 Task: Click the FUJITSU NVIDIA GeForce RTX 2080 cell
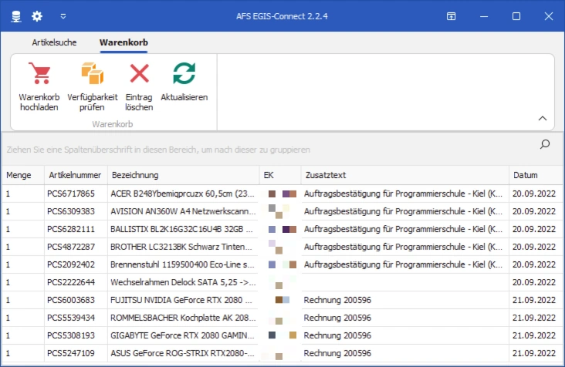(x=183, y=300)
